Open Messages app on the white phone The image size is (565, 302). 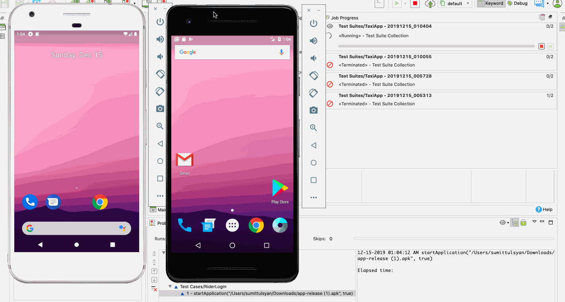click(x=53, y=202)
